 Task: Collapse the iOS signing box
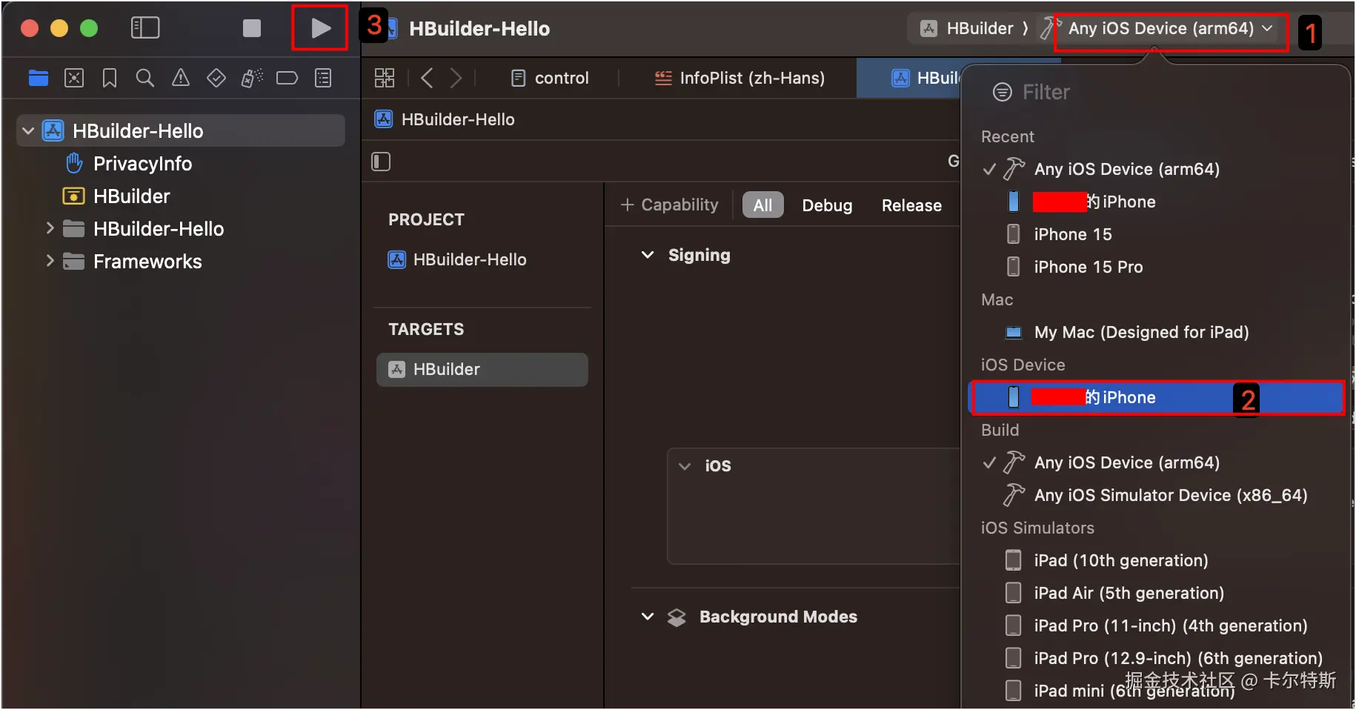coord(685,466)
